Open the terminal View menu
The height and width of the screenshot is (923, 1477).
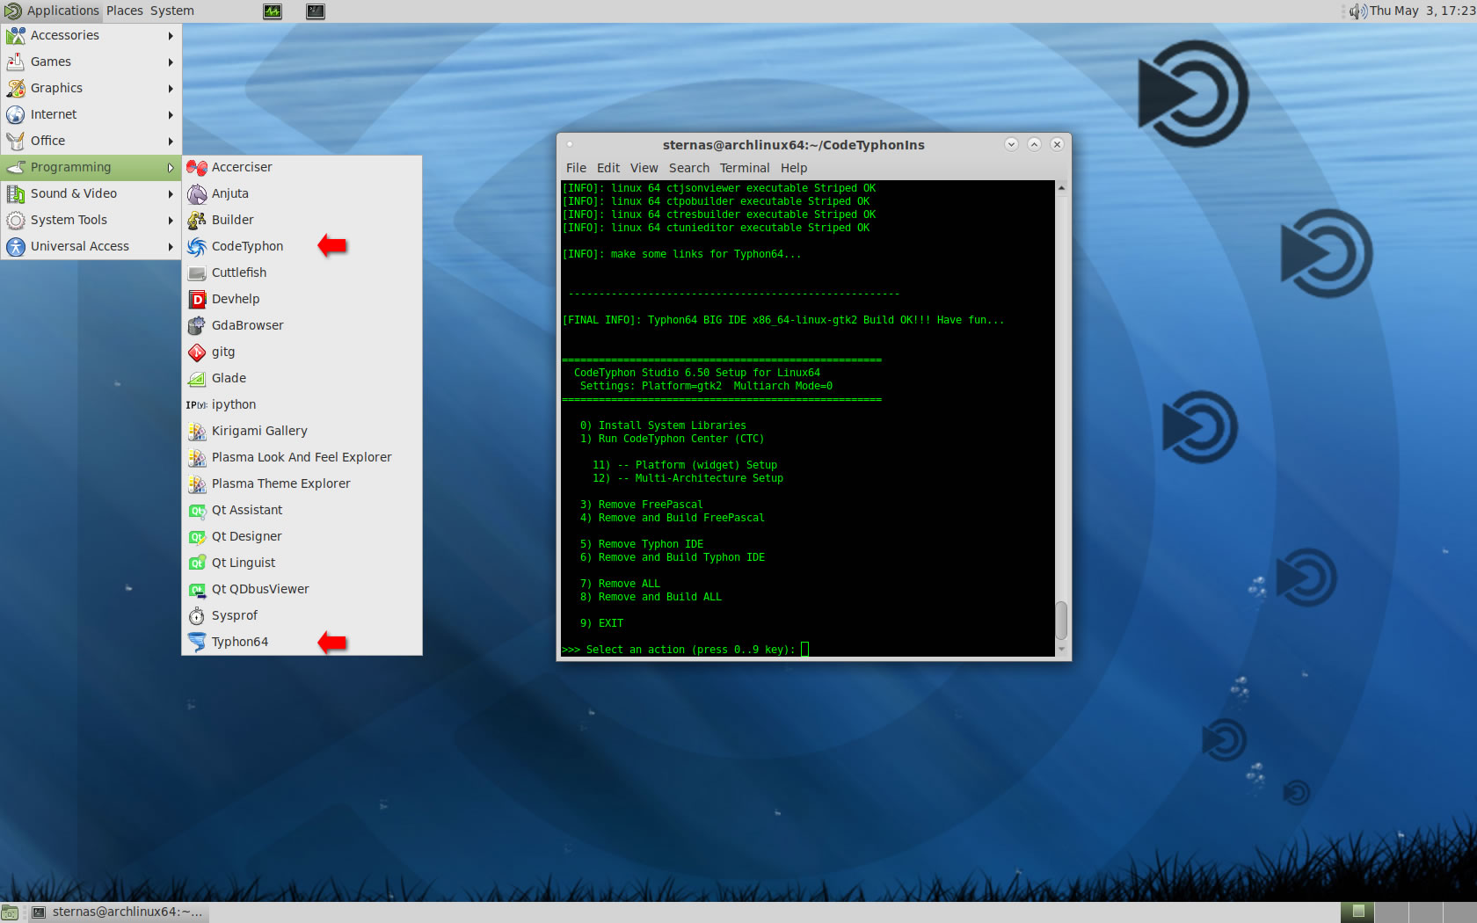[x=644, y=168]
